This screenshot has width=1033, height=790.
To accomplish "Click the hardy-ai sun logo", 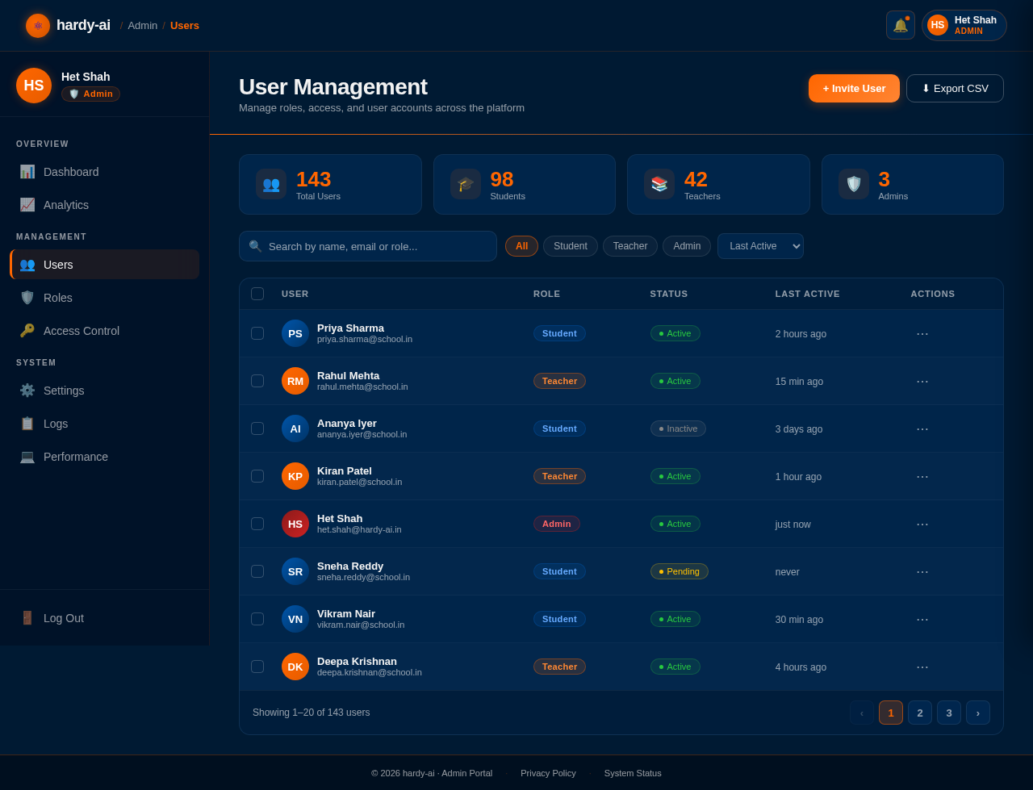I will 37,25.
